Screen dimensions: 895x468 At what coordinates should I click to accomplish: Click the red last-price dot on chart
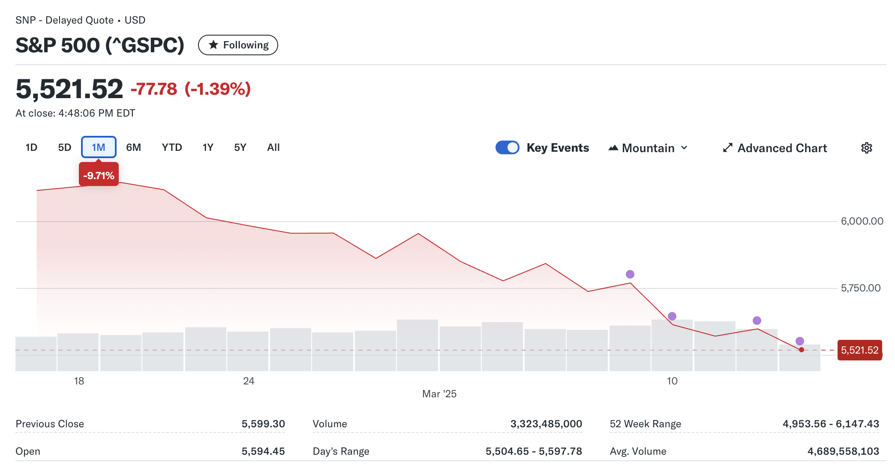tap(801, 350)
